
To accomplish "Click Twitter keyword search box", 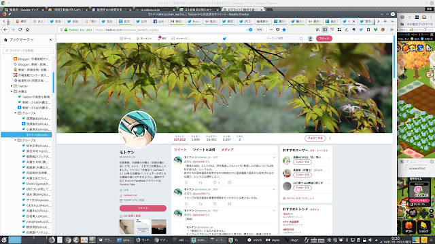I will [x=284, y=39].
